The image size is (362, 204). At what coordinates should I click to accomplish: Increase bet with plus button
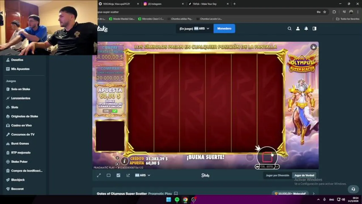(x=285, y=157)
